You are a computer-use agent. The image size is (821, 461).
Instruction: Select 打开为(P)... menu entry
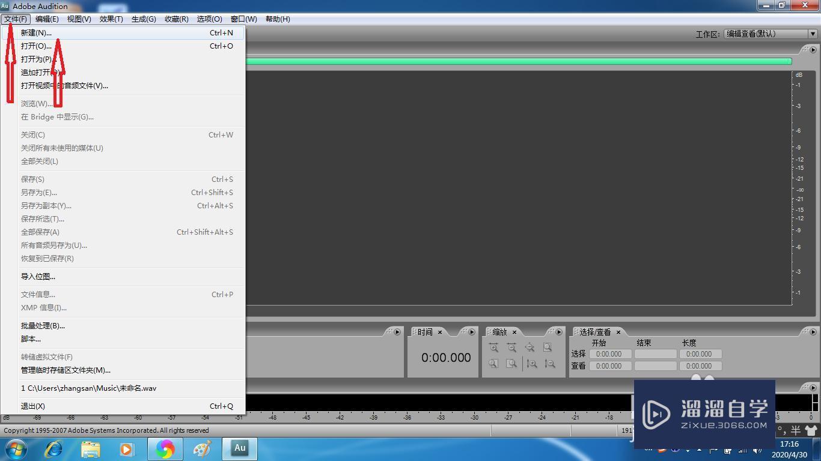click(x=123, y=59)
